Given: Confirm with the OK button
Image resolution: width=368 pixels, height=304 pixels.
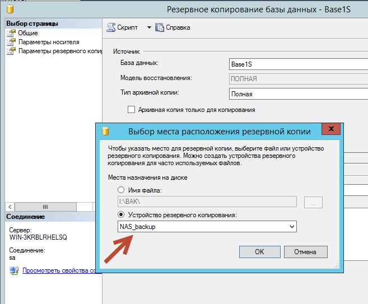Looking at the screenshot, I should [x=259, y=252].
